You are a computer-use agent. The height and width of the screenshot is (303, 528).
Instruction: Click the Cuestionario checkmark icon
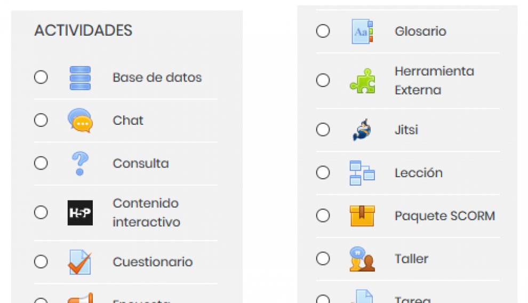[x=80, y=262]
